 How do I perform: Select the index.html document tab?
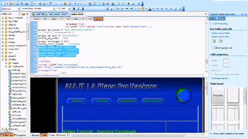click(77, 14)
